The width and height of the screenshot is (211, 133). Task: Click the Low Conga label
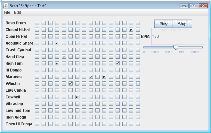pos(16,90)
